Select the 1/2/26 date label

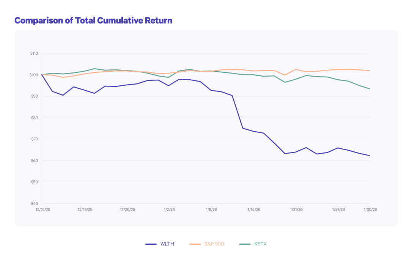point(169,209)
